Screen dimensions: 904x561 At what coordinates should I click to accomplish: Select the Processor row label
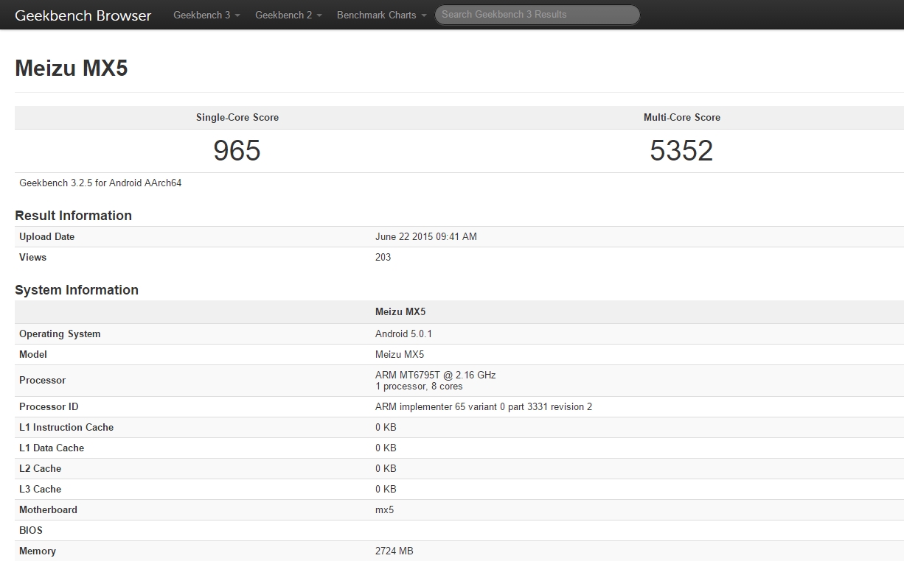click(x=43, y=380)
